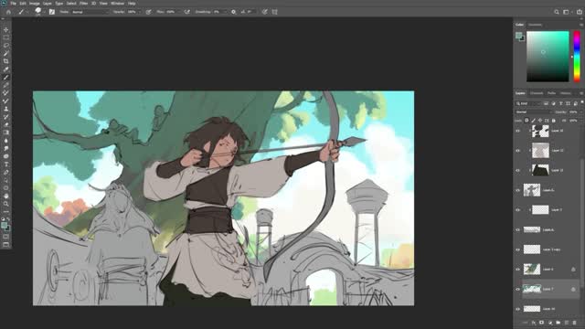Click the search icon at top right
This screenshot has height=329, width=585.
[557, 12]
